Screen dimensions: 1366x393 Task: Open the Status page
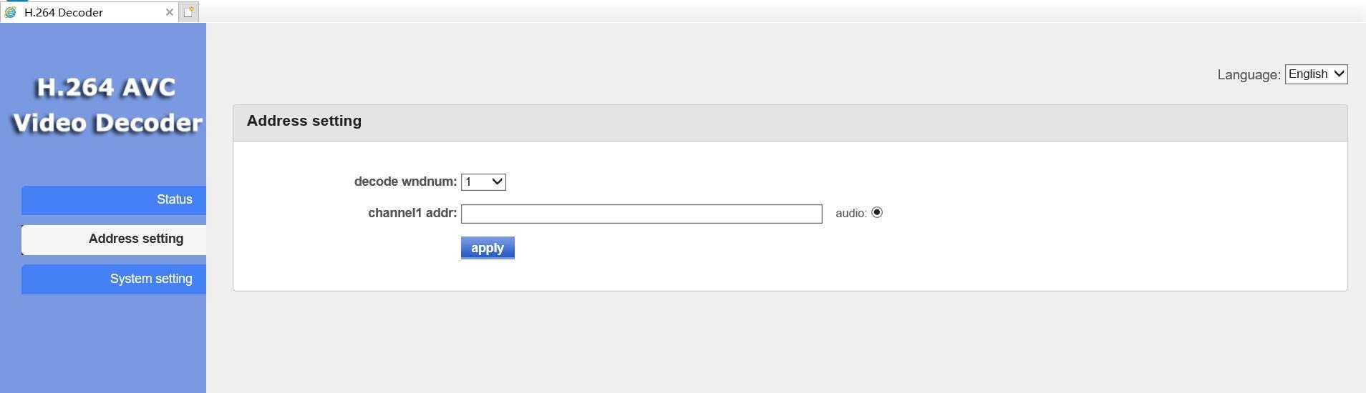tap(114, 200)
